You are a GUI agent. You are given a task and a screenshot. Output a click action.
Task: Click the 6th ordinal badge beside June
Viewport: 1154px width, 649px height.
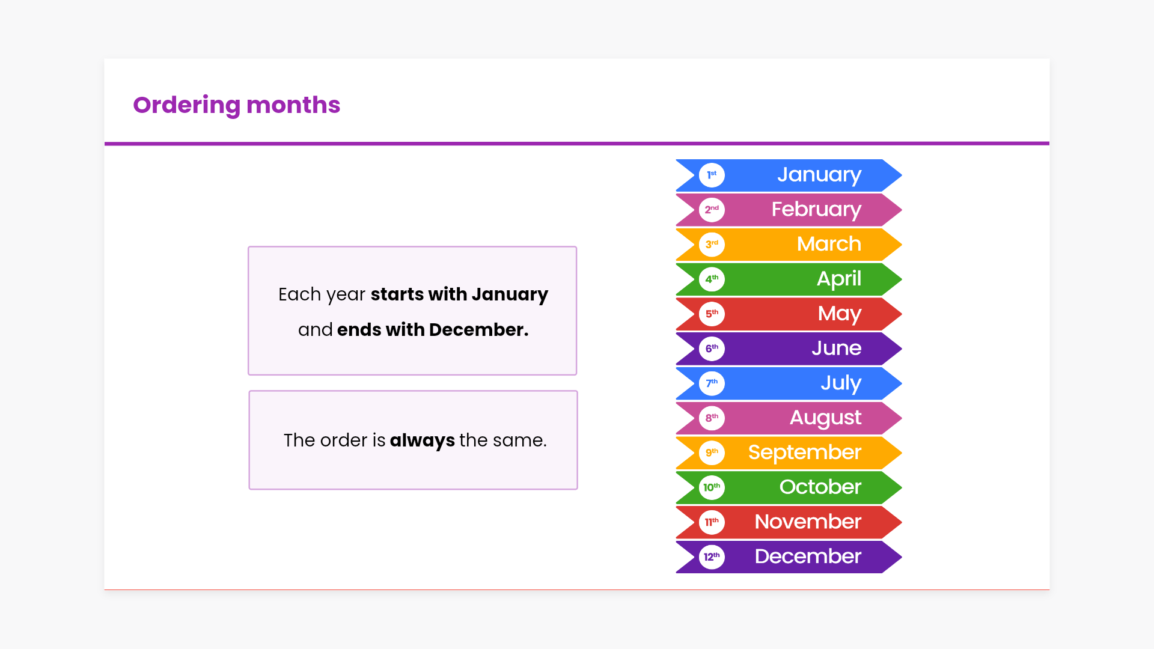(x=712, y=349)
